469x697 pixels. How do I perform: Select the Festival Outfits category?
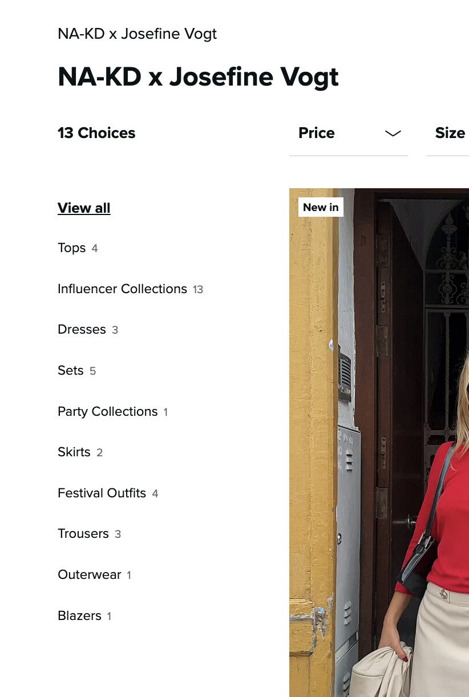pos(102,493)
